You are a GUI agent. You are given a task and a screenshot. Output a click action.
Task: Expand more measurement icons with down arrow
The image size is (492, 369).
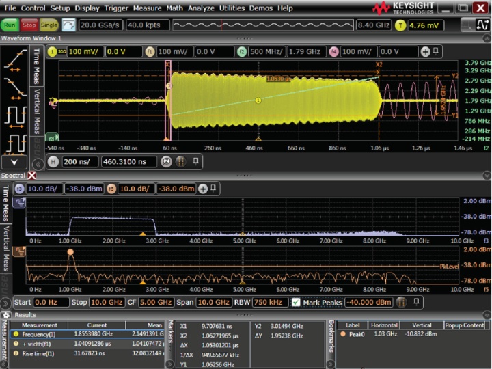pos(14,162)
